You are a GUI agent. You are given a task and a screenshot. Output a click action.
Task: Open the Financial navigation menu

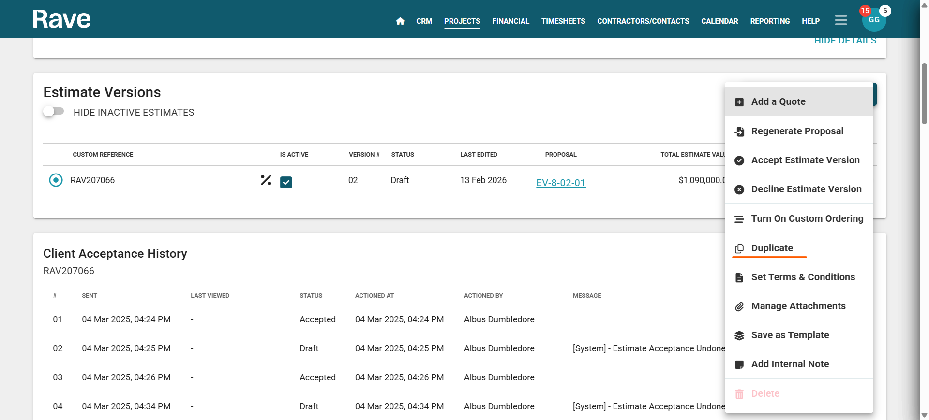510,21
